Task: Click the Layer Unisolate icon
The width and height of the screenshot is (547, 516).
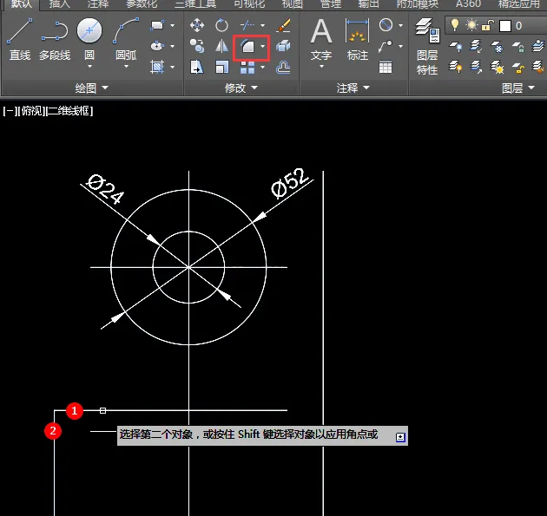Action: pos(476,67)
